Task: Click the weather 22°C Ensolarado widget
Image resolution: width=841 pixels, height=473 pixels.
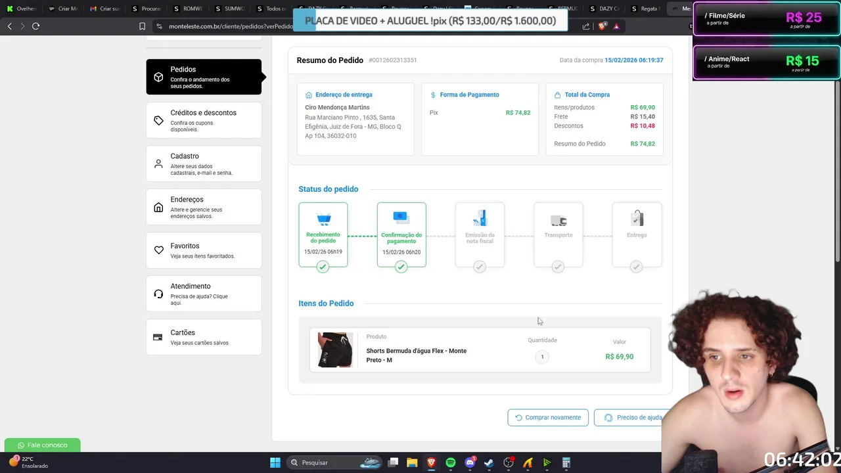Action: pos(29,462)
